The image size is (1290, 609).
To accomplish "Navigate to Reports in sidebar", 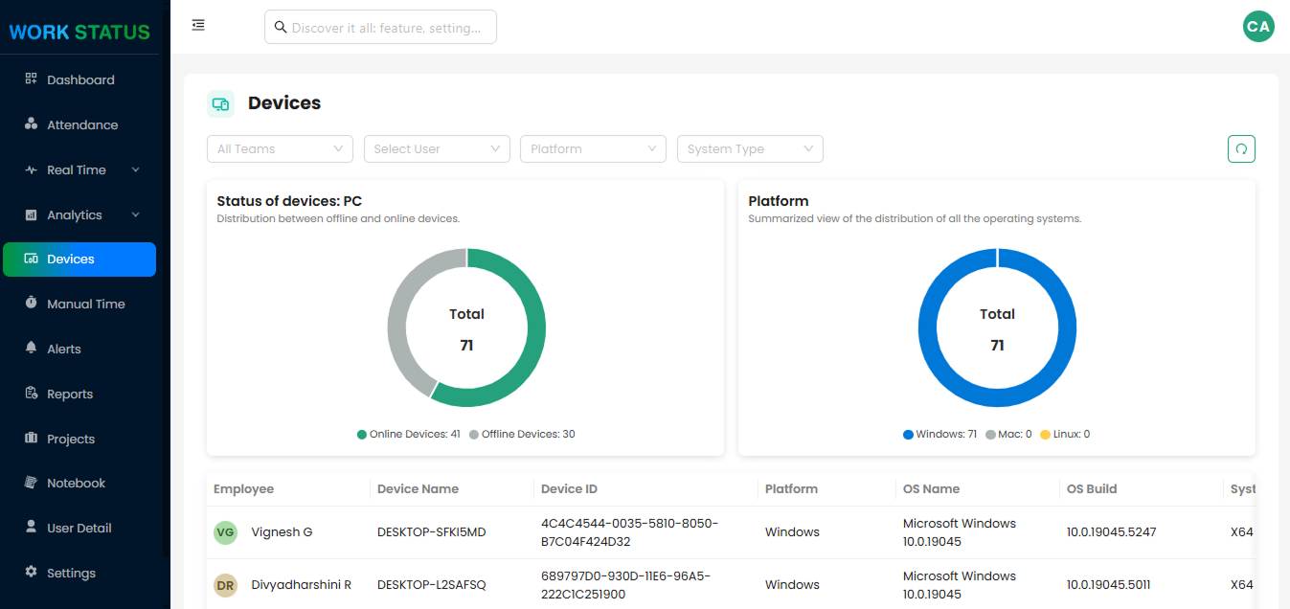I will (79, 394).
